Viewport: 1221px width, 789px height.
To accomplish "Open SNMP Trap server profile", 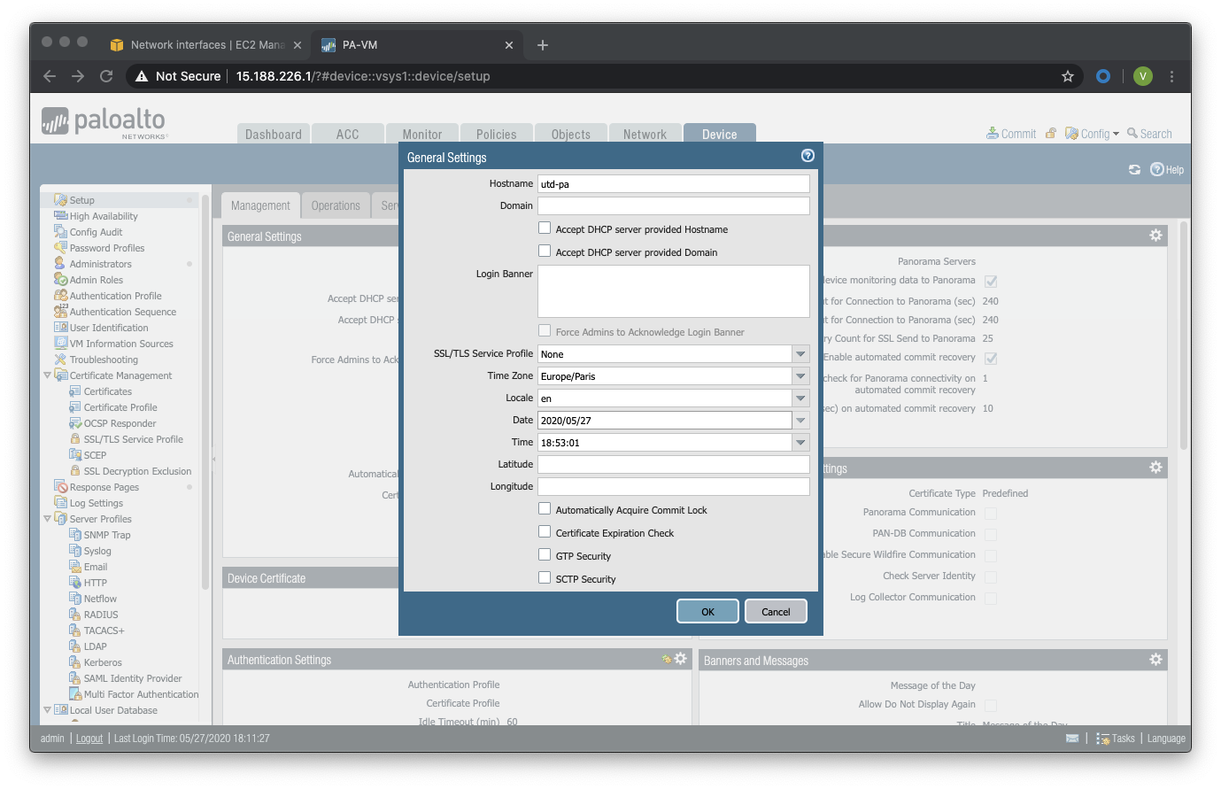I will point(106,535).
